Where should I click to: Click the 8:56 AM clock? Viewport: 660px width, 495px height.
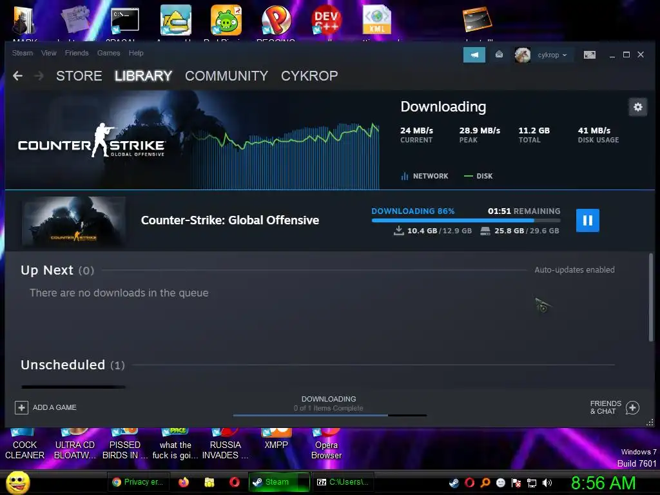pyautogui.click(x=603, y=483)
